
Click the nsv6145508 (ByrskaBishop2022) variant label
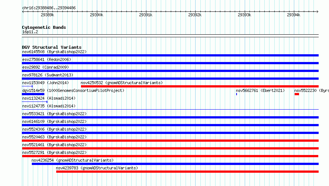[54, 52]
